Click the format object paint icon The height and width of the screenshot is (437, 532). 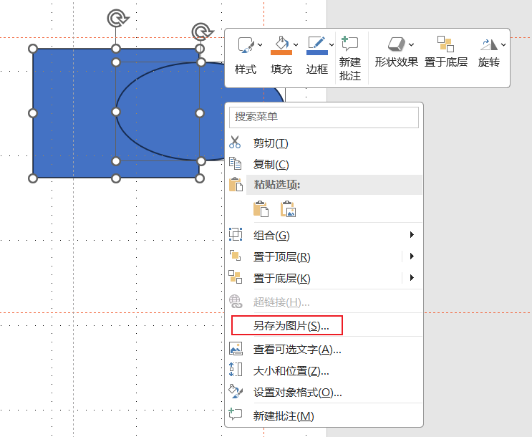(x=236, y=391)
